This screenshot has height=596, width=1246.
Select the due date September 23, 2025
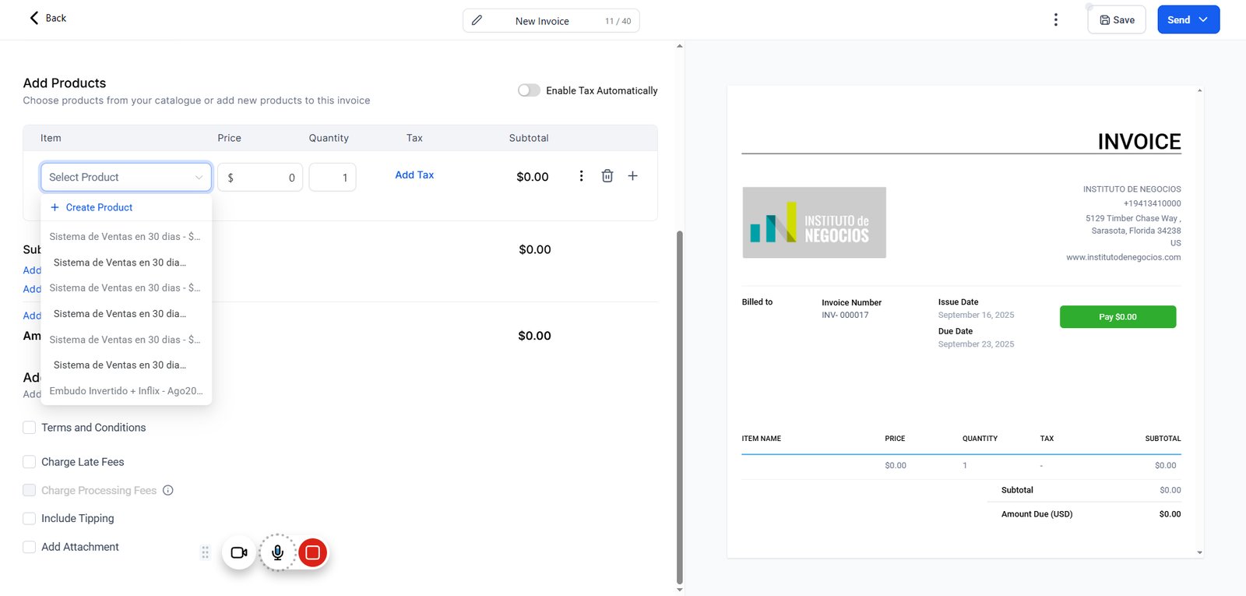(x=976, y=344)
